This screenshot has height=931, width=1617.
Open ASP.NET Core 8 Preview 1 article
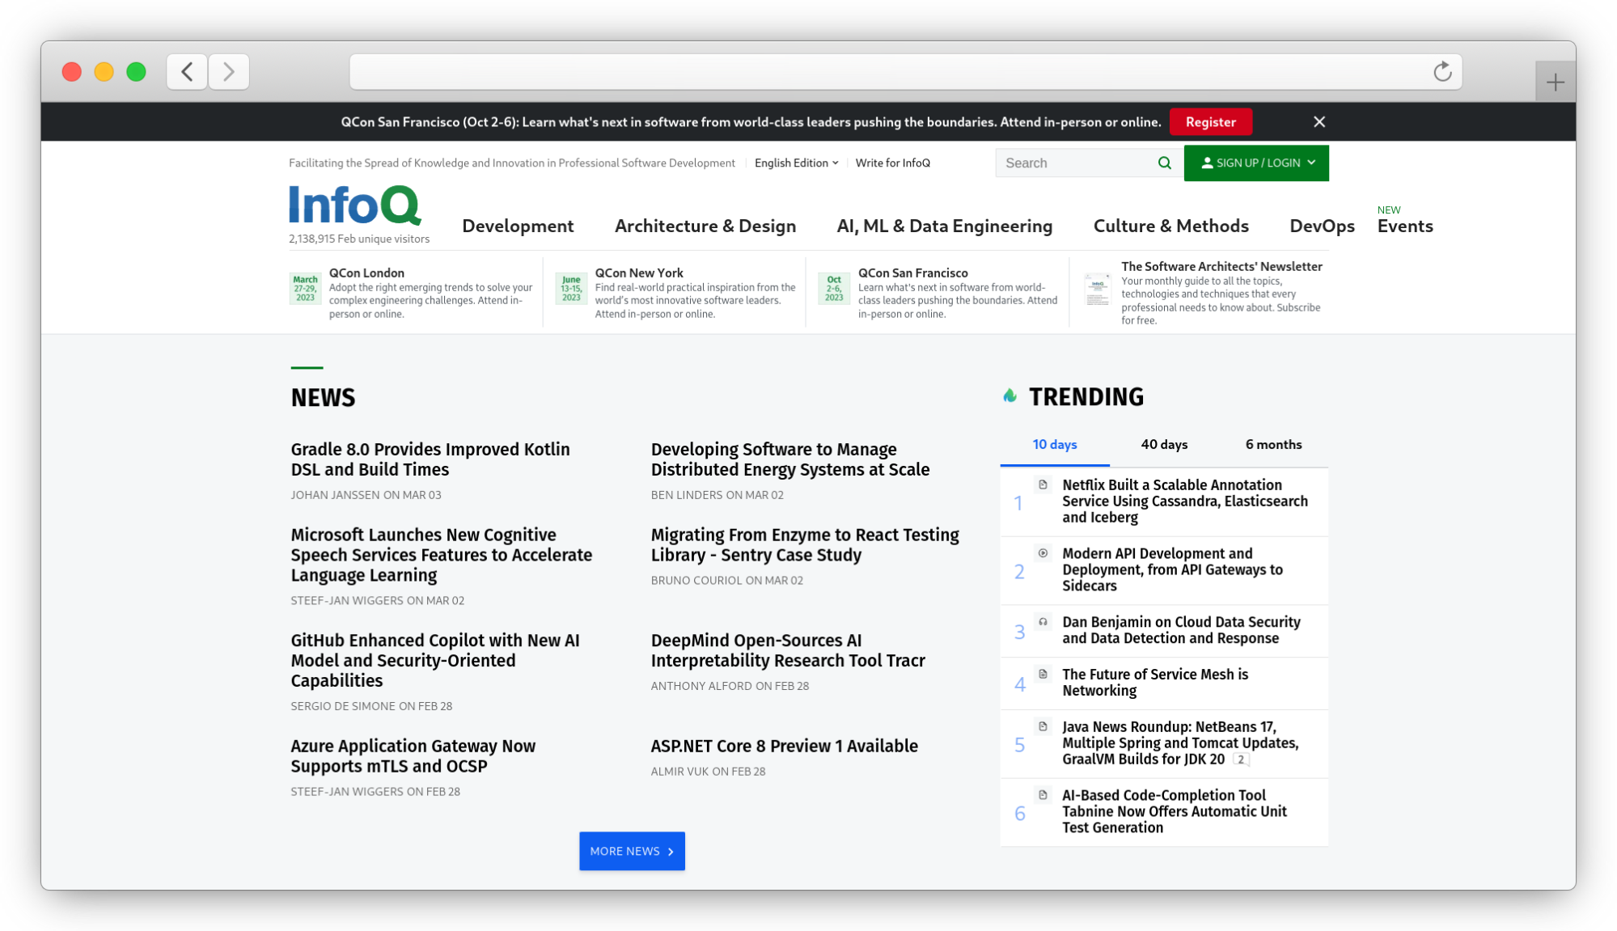(784, 747)
